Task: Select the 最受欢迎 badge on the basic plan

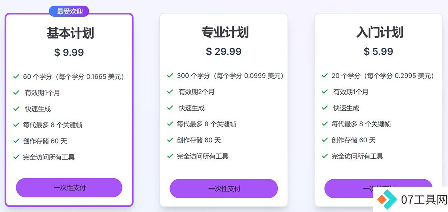Action: [69, 12]
